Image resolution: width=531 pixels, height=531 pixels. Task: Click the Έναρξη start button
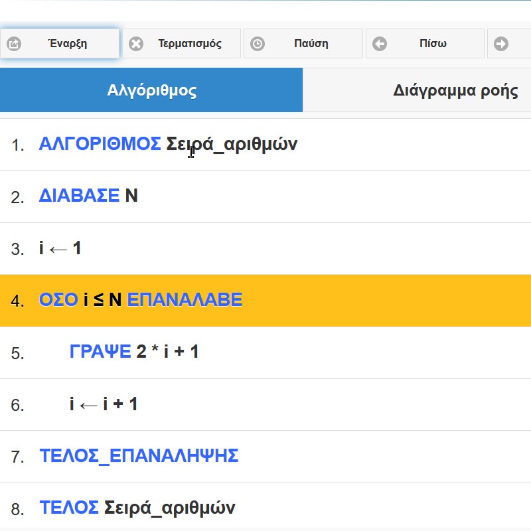(60, 43)
